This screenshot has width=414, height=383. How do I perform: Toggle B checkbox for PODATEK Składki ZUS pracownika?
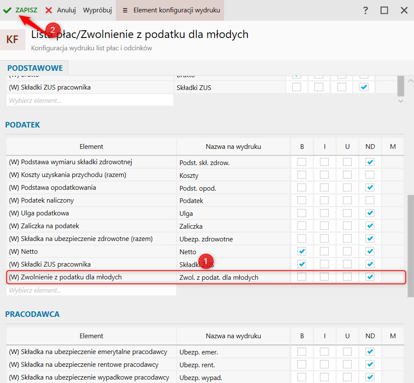click(x=302, y=264)
